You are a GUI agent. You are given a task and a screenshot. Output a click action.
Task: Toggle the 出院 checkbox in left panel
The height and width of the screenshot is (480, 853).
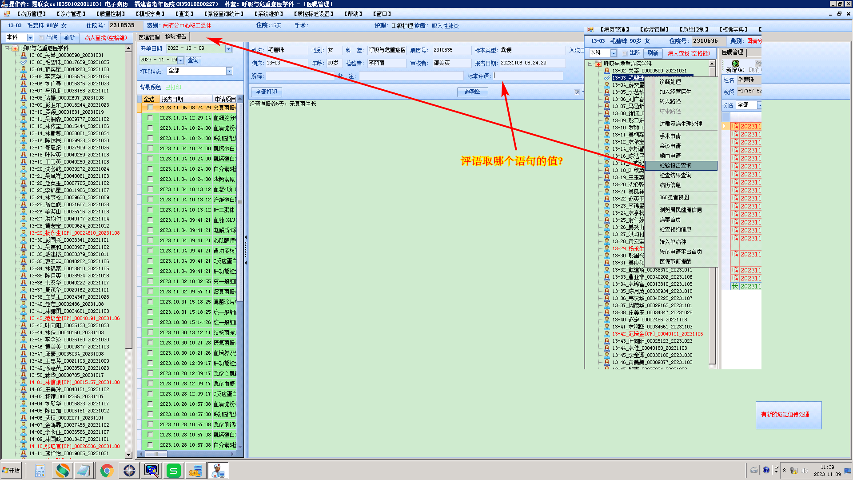(41, 38)
